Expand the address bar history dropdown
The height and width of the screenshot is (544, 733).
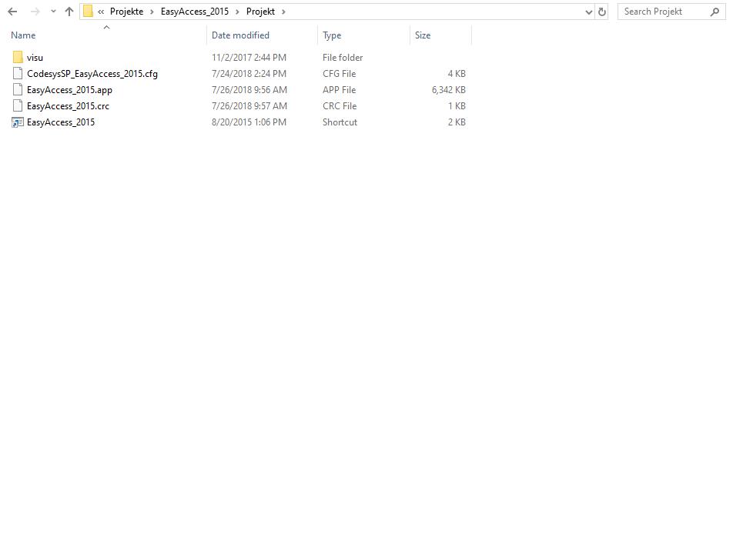(589, 11)
